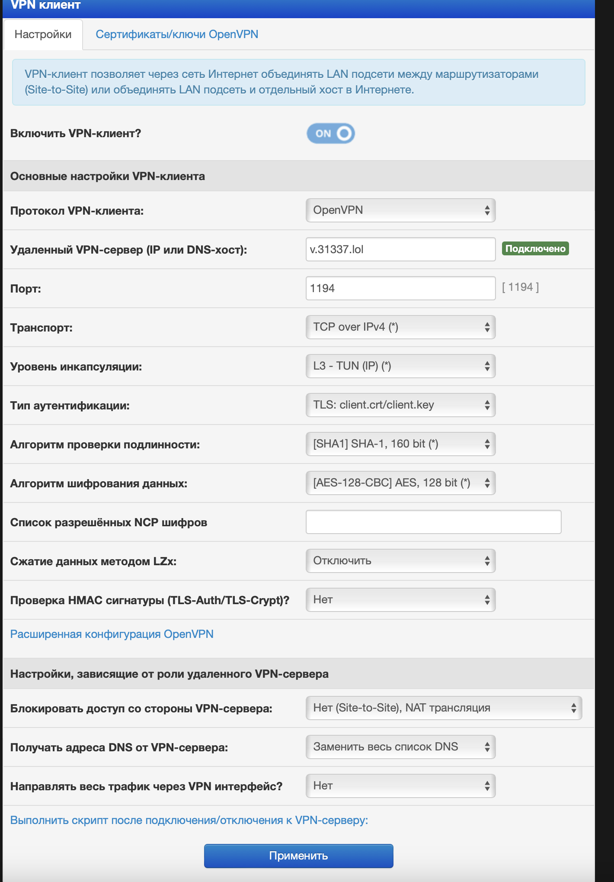Click the allowed NCP ciphers field
614x882 pixels.
[x=433, y=522]
